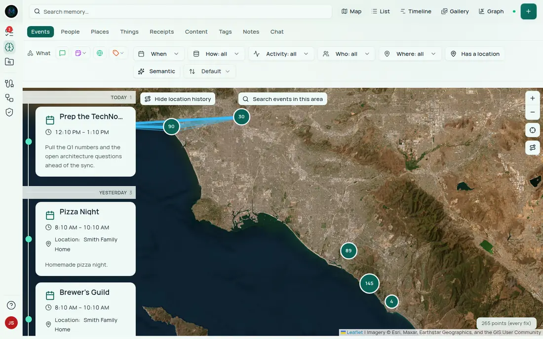Click the green plus add button
543x339 pixels.
coord(529,11)
